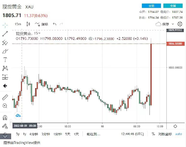Expand the save options dropdown arrow

(173, 24)
